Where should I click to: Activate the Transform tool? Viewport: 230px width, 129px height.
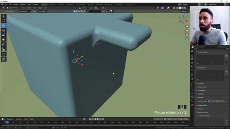pos(4,39)
